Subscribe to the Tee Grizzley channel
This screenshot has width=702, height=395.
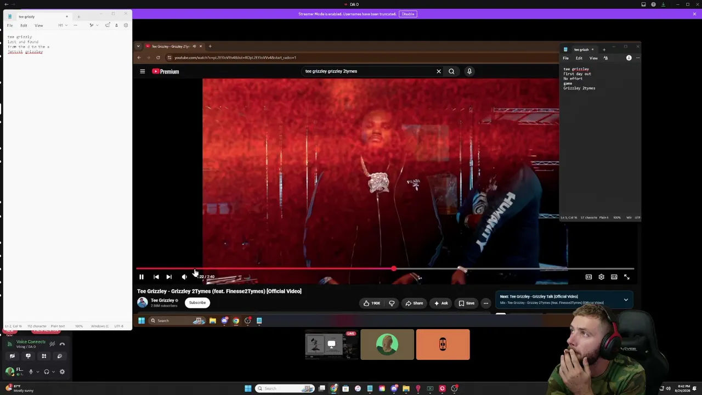click(x=197, y=303)
